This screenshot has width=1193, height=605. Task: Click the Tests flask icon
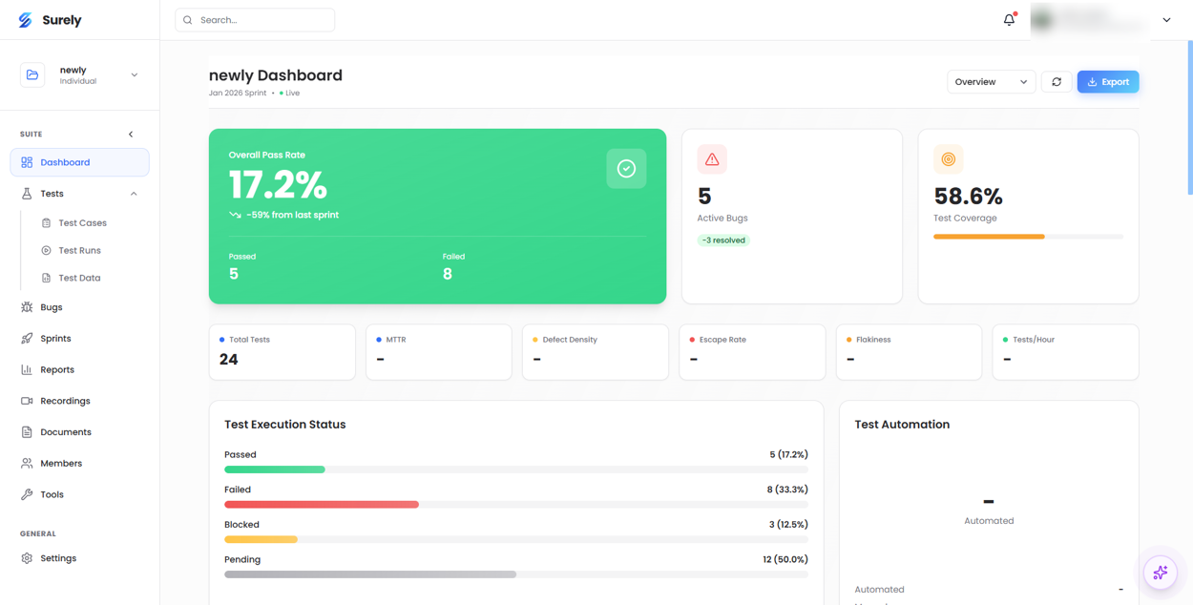(27, 194)
